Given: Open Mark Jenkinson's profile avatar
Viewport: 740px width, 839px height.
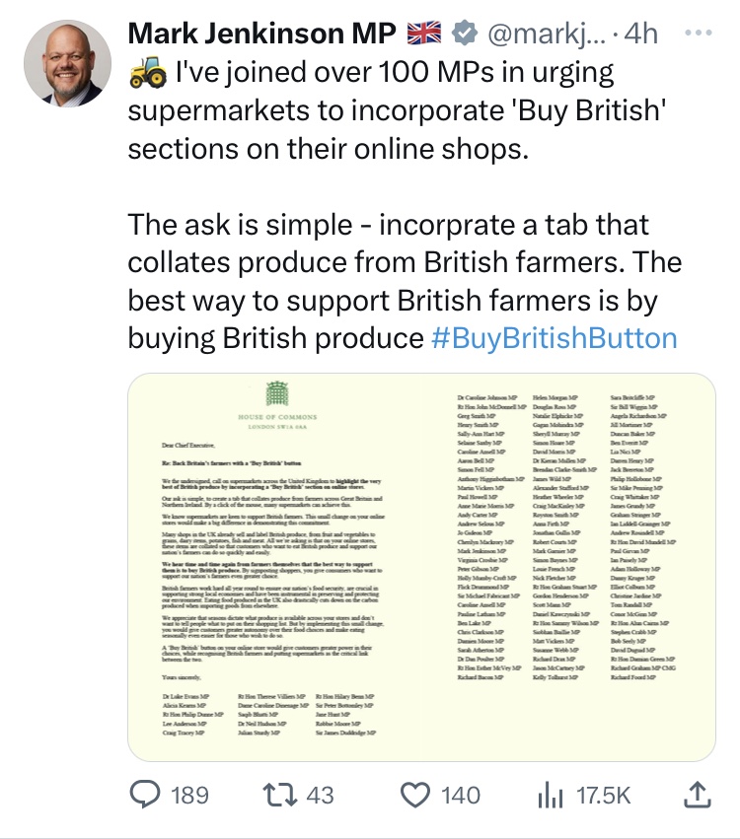Looking at the screenshot, I should (66, 61).
